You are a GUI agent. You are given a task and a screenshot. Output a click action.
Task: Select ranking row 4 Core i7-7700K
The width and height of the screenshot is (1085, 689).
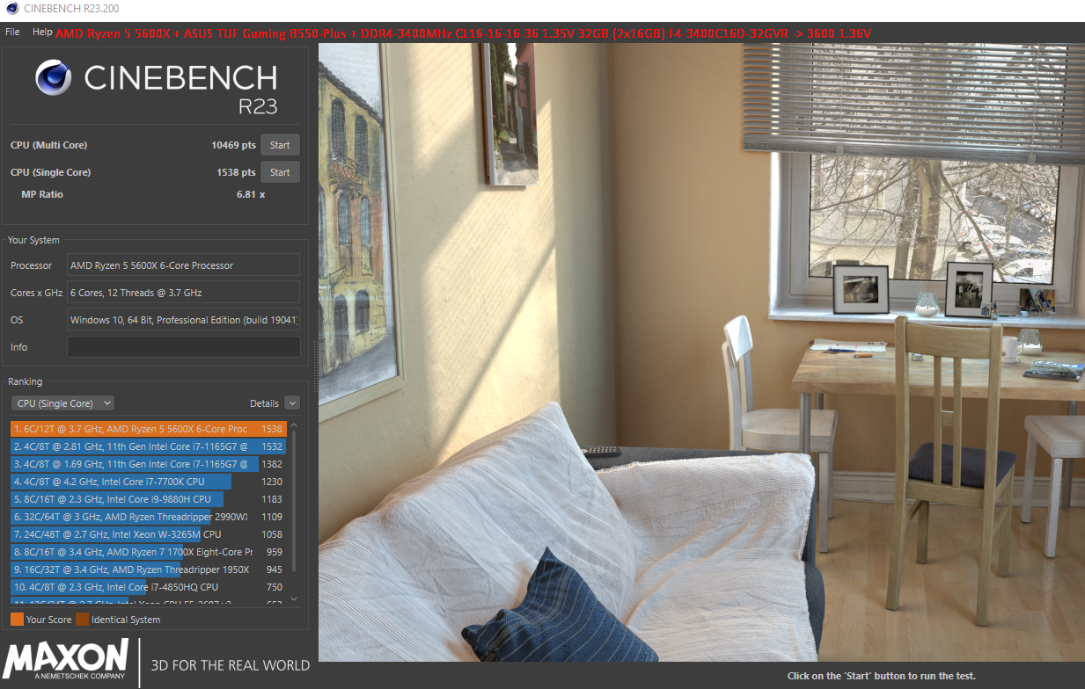point(148,482)
